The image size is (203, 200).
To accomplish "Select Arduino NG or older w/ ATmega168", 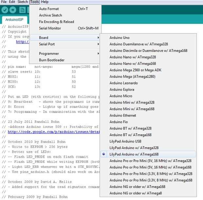I will pos(148,187).
